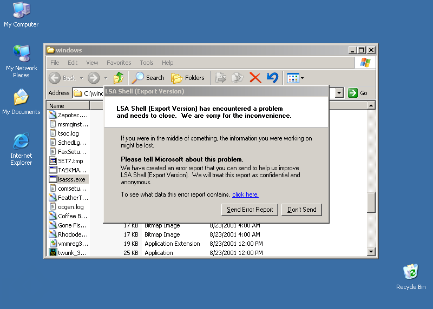Image resolution: width=433 pixels, height=309 pixels.
Task: Toggle the Folders pane button
Action: (x=188, y=78)
